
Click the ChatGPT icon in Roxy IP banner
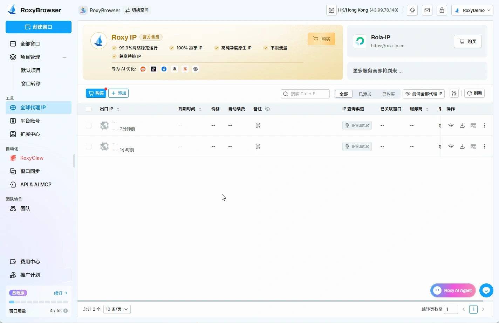(196, 69)
